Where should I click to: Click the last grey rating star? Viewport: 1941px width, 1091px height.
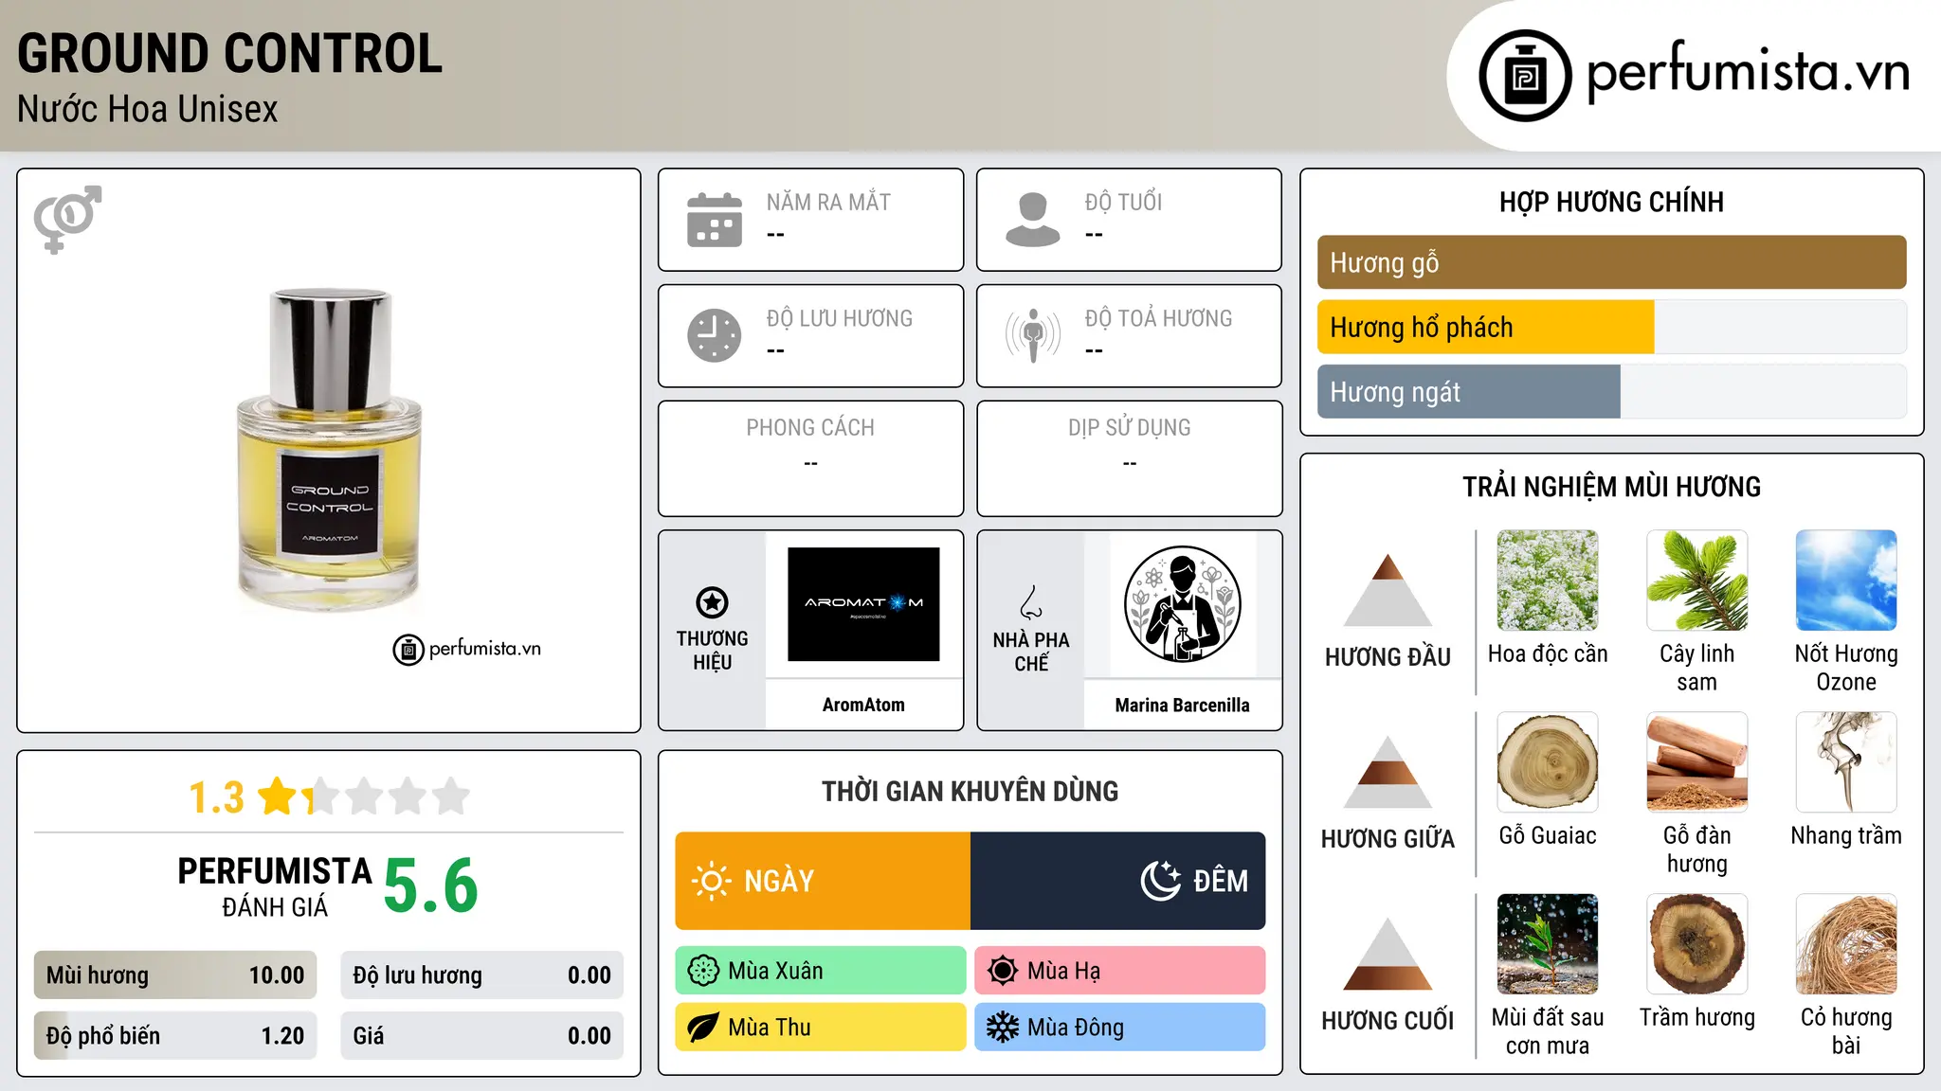click(451, 796)
